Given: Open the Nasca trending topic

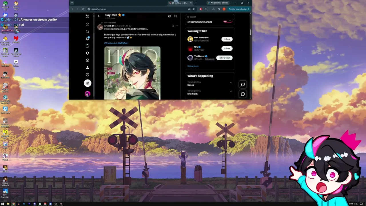Looking at the screenshot, I should point(191,85).
